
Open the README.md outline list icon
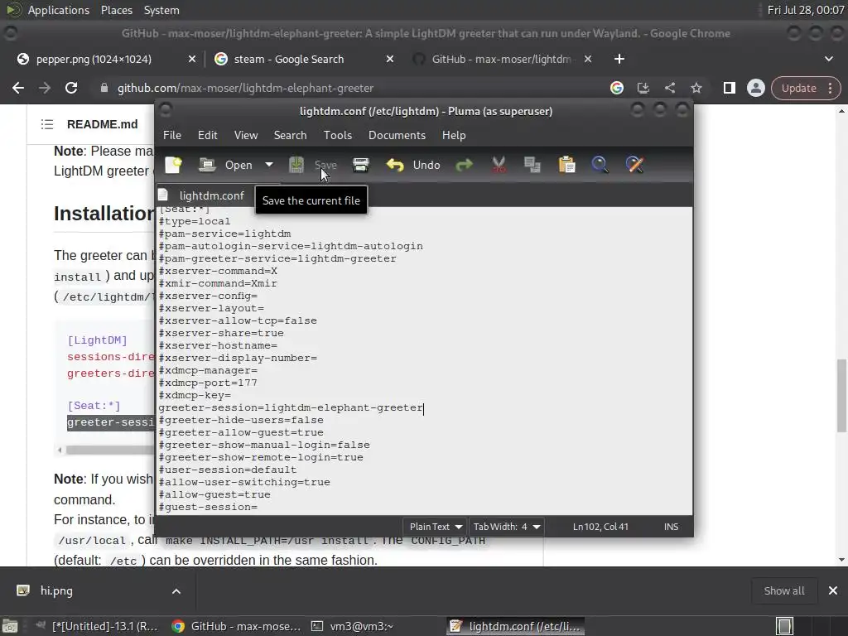[x=47, y=124]
